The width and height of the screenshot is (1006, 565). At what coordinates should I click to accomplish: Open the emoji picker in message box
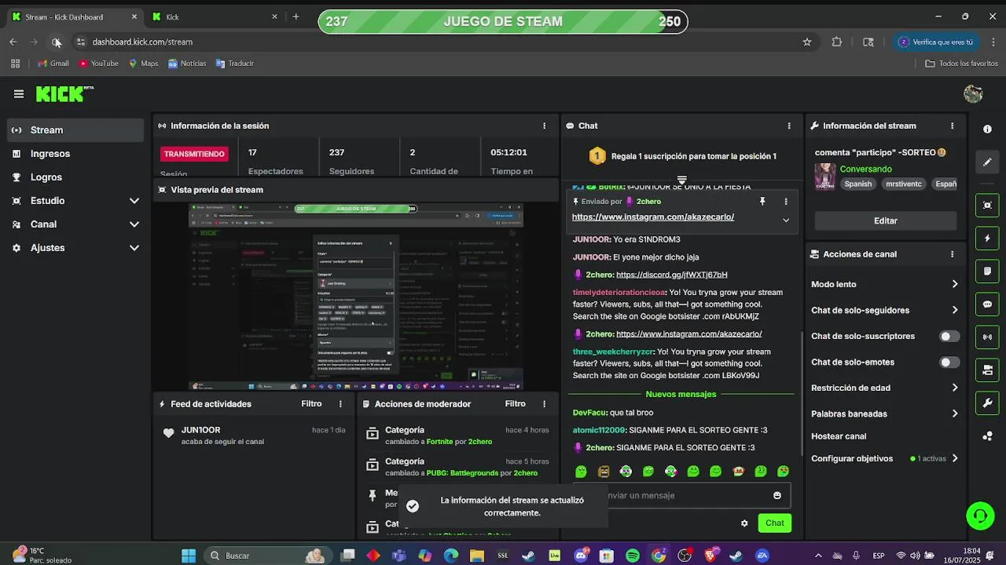point(777,495)
